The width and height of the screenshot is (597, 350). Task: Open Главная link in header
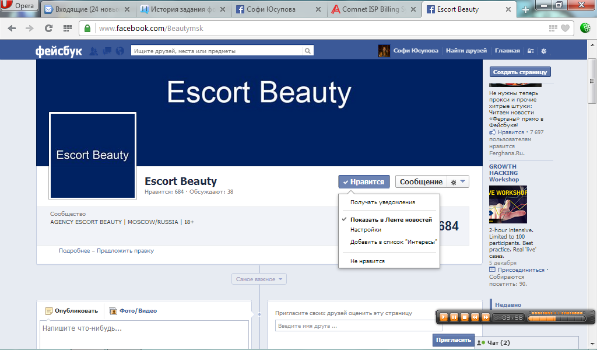507,51
